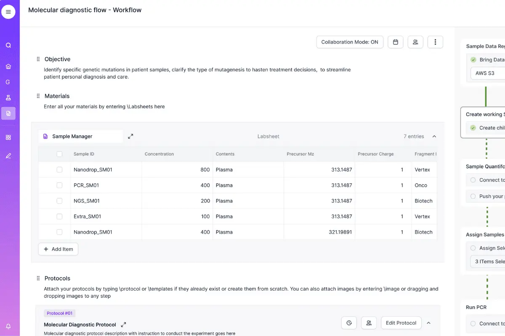505x336 pixels.
Task: Open the sidebar grid apps icon
Action: click(x=8, y=137)
